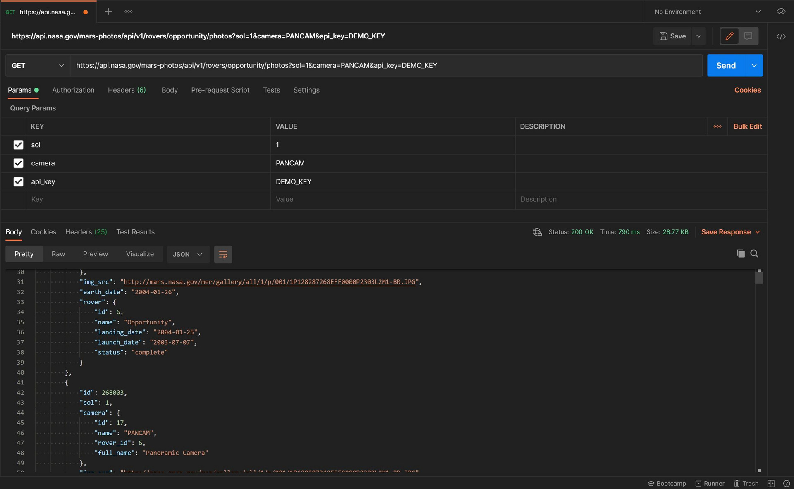The image size is (794, 489).
Task: Click the "Panoramic Camera" value on line 48
Action: [175, 453]
